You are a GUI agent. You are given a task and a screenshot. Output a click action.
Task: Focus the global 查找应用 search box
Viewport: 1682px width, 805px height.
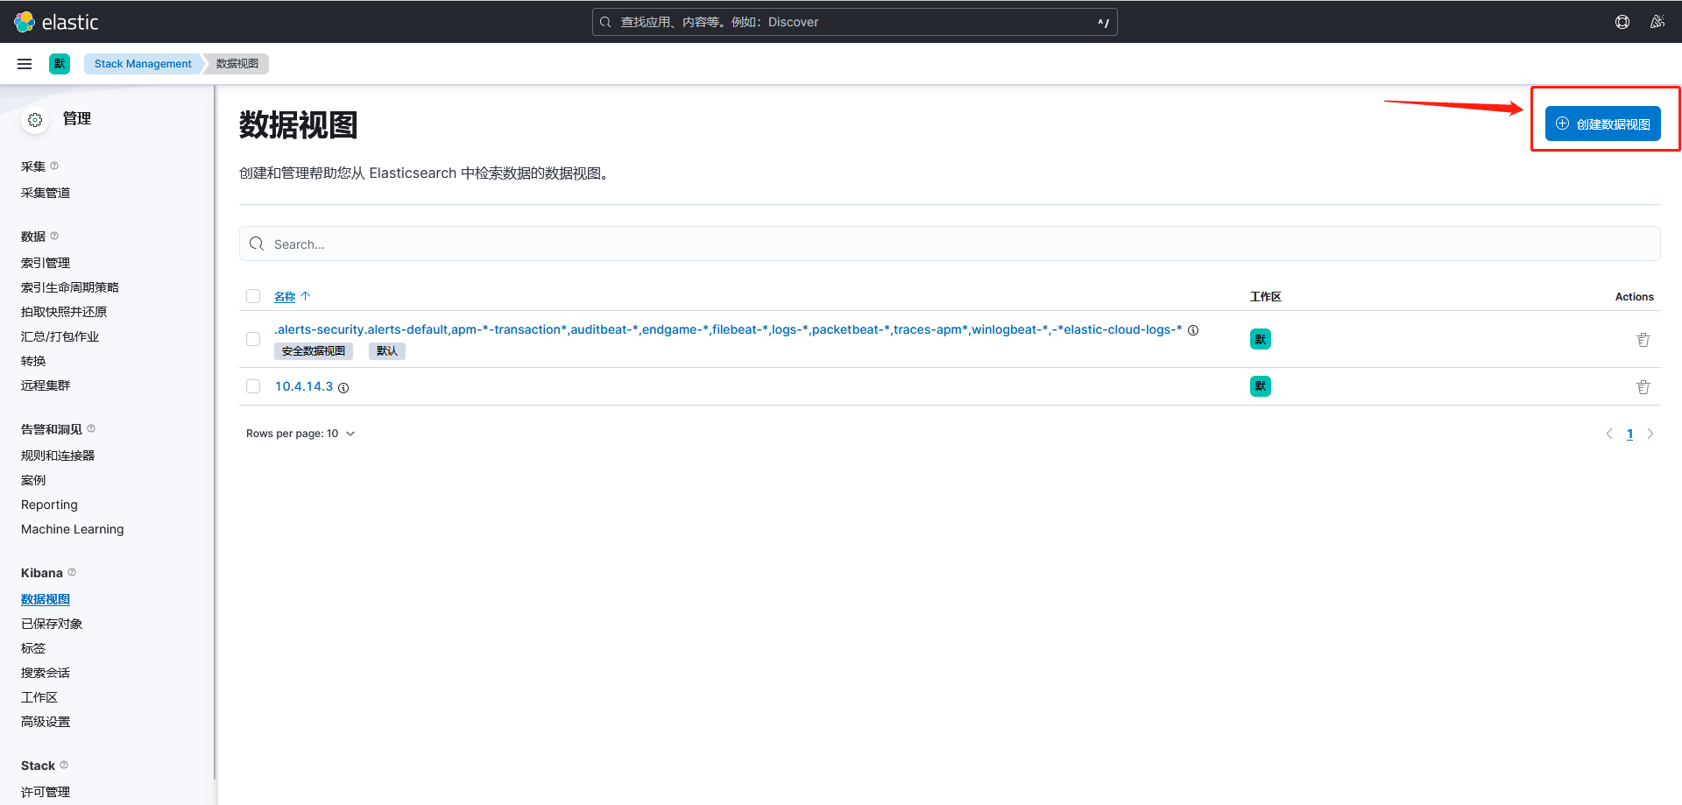(854, 22)
